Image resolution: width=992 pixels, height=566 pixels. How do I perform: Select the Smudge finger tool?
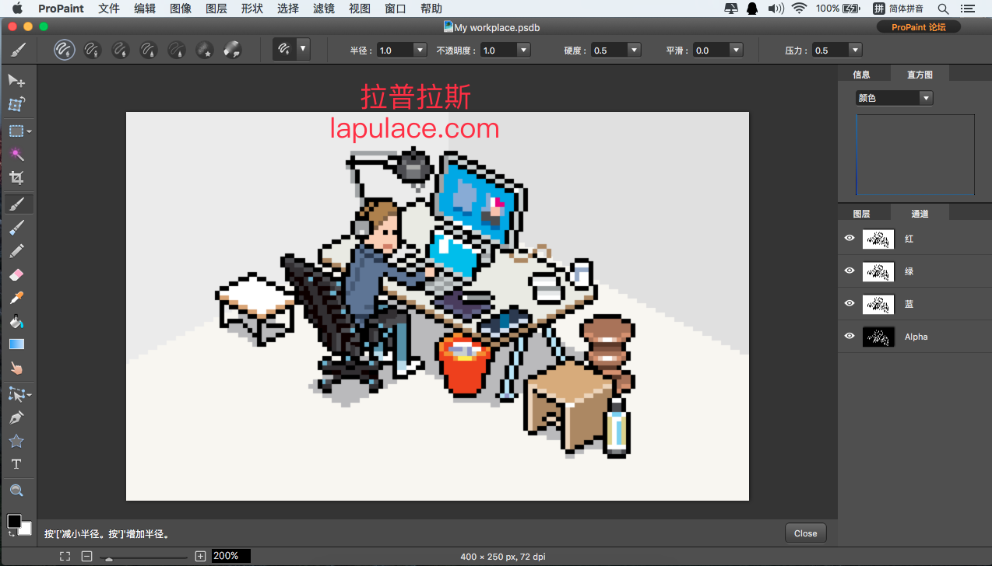tap(16, 368)
